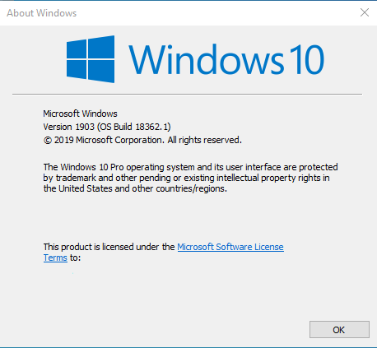Viewport: 377px width, 348px height.
Task: Click the Windows 10 Pro paragraph line
Action: 190,167
